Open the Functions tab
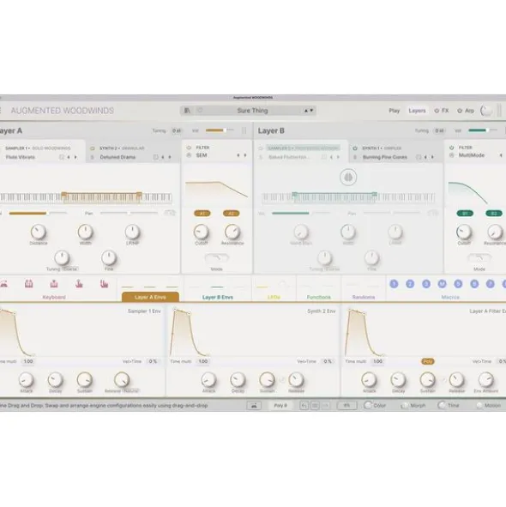Screen dimensions: 506x507 pos(319,297)
